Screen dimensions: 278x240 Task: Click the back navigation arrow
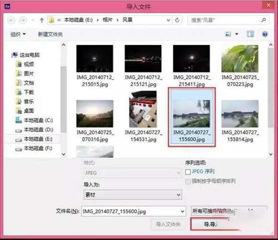click(11, 20)
